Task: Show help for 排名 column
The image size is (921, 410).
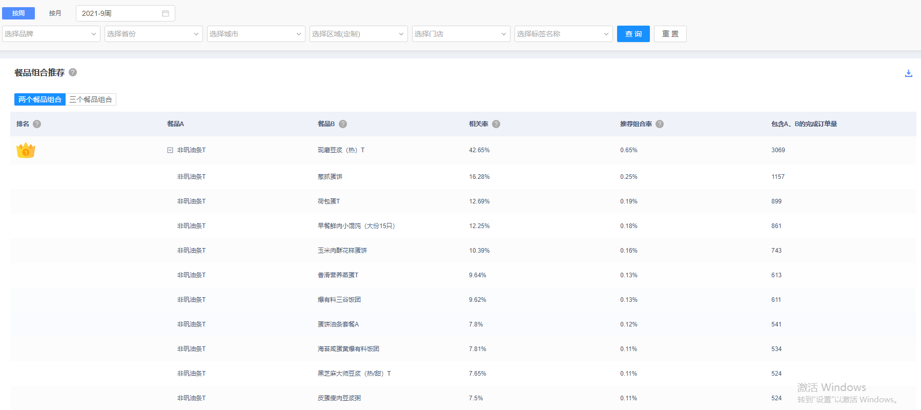Action: click(37, 124)
